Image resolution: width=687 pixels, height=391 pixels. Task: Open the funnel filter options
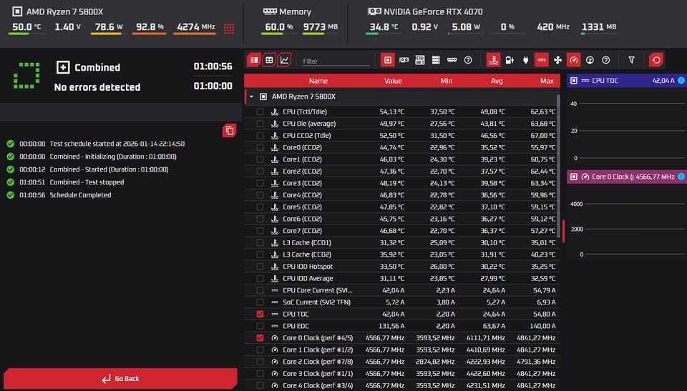[631, 60]
